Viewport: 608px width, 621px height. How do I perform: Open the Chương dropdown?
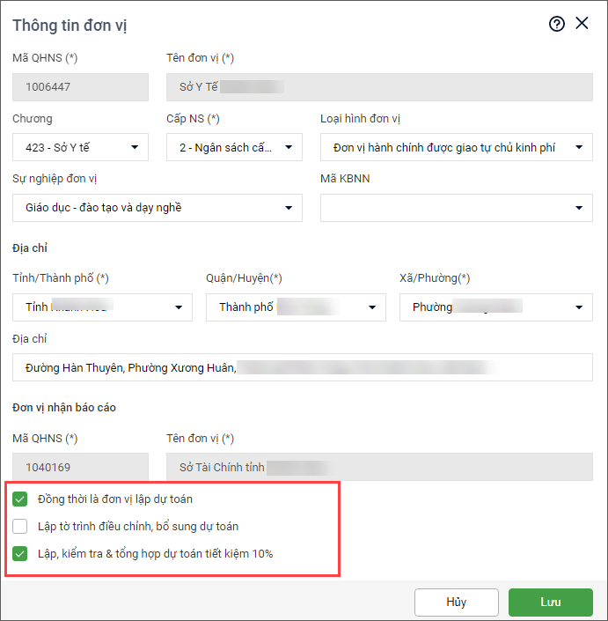(x=81, y=148)
